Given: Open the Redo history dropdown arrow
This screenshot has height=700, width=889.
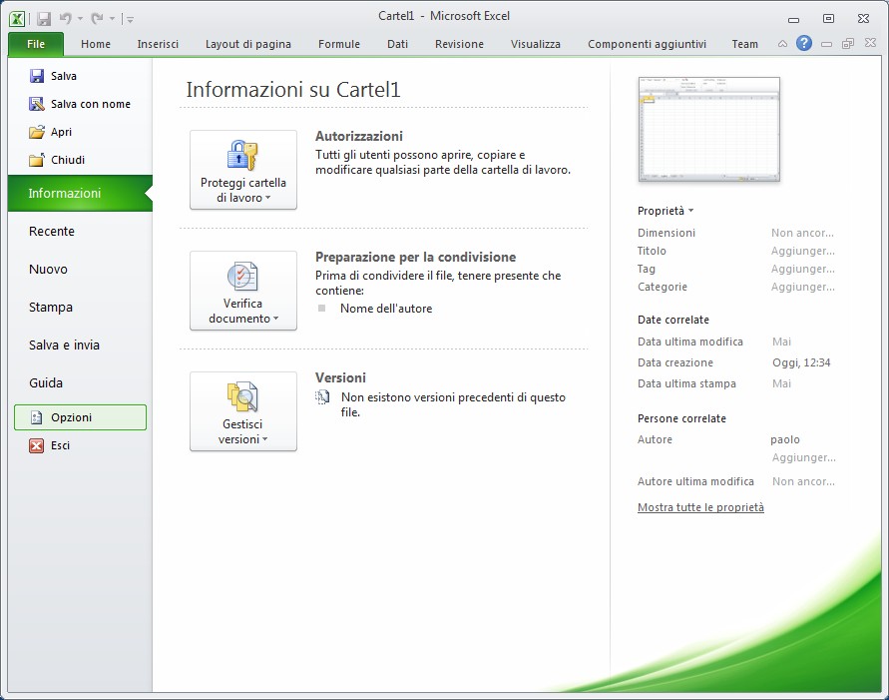Looking at the screenshot, I should click(113, 19).
